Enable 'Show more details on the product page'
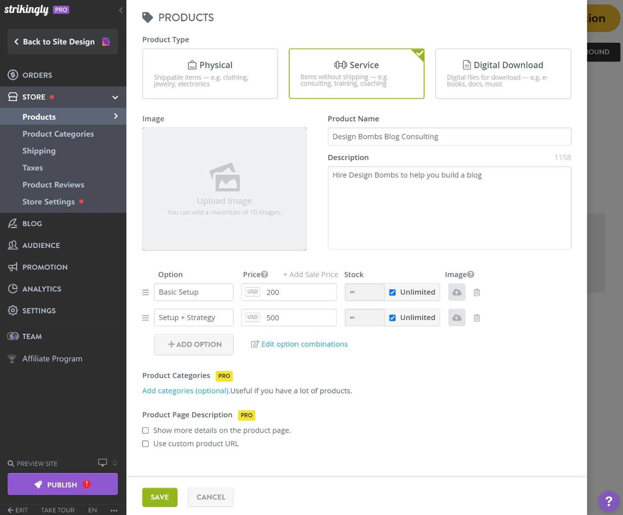The height and width of the screenshot is (515, 623). coord(146,430)
